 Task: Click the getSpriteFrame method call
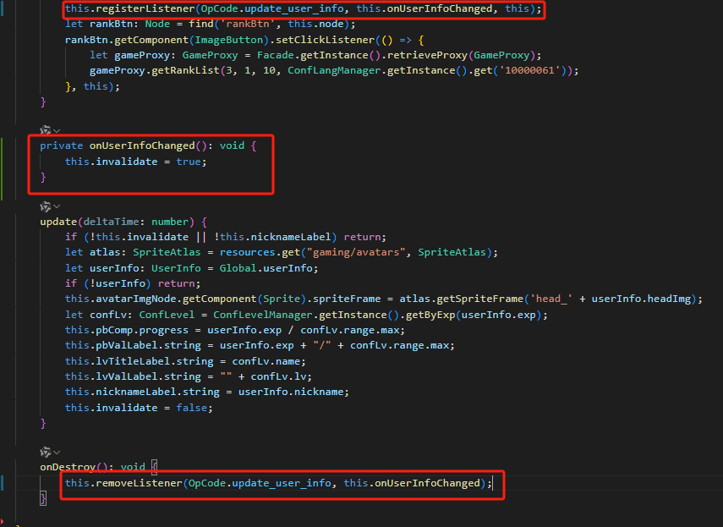pyautogui.click(x=480, y=299)
